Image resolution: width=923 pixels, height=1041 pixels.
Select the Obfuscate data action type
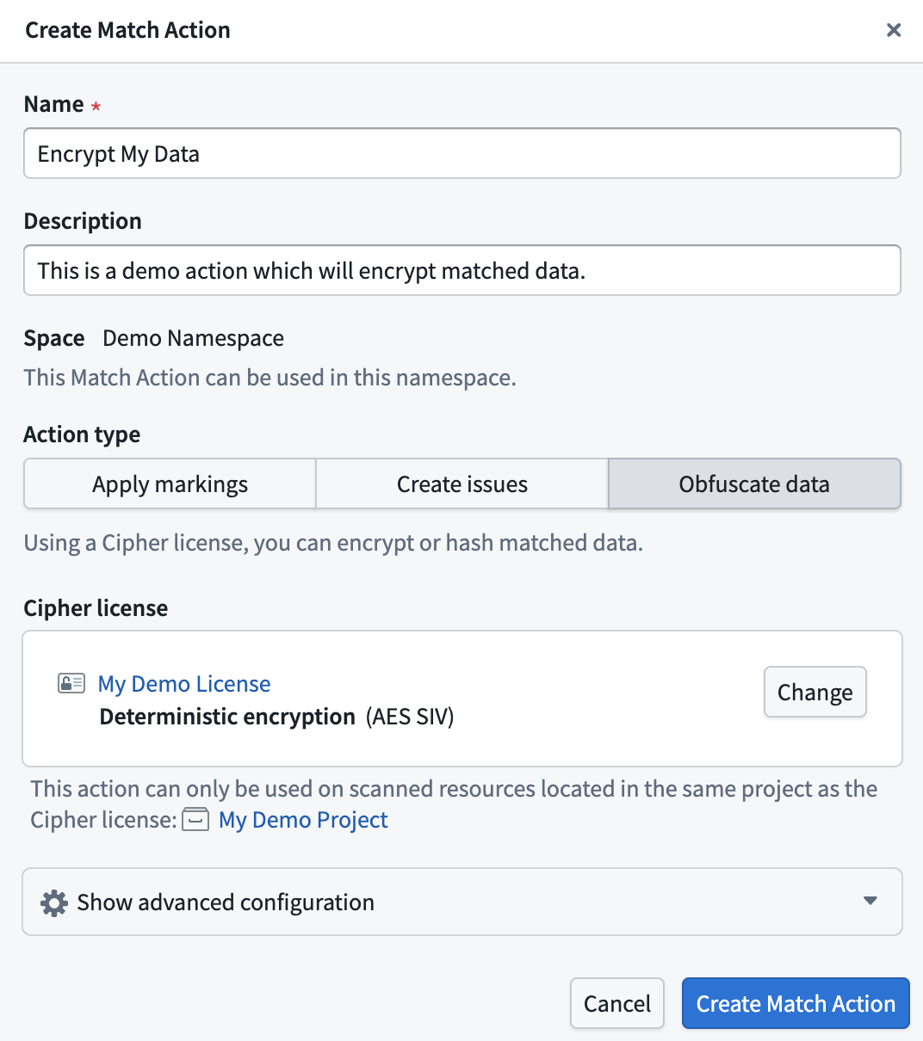(753, 484)
